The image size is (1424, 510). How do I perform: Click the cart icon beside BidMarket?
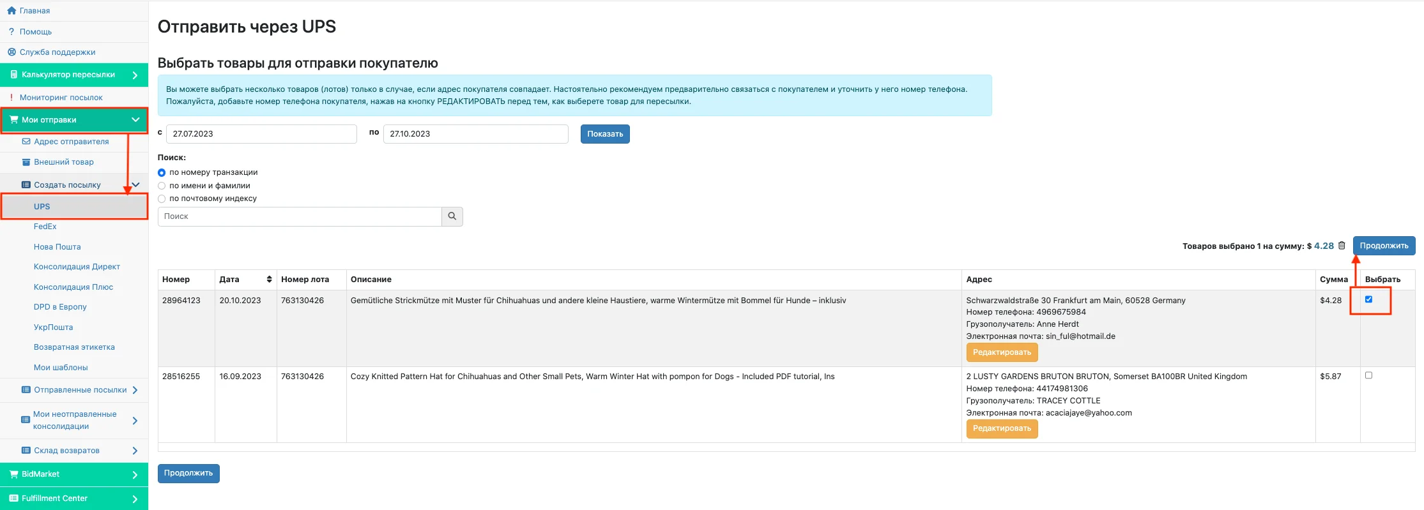(x=13, y=474)
